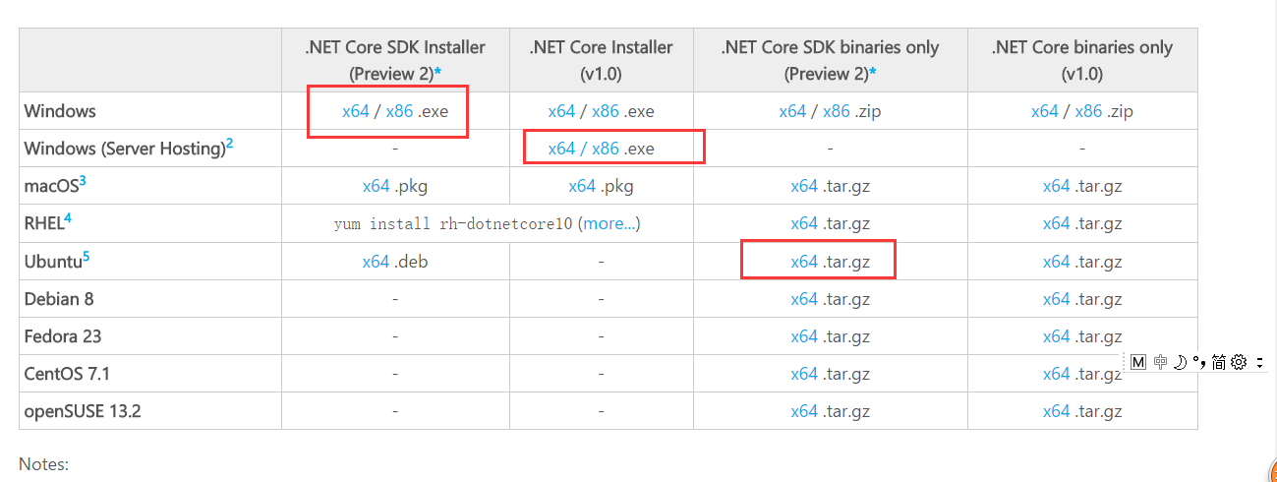Download Ubuntu SDK binaries x64 .tar.gz
Image resolution: width=1277 pixels, height=482 pixels.
(804, 262)
